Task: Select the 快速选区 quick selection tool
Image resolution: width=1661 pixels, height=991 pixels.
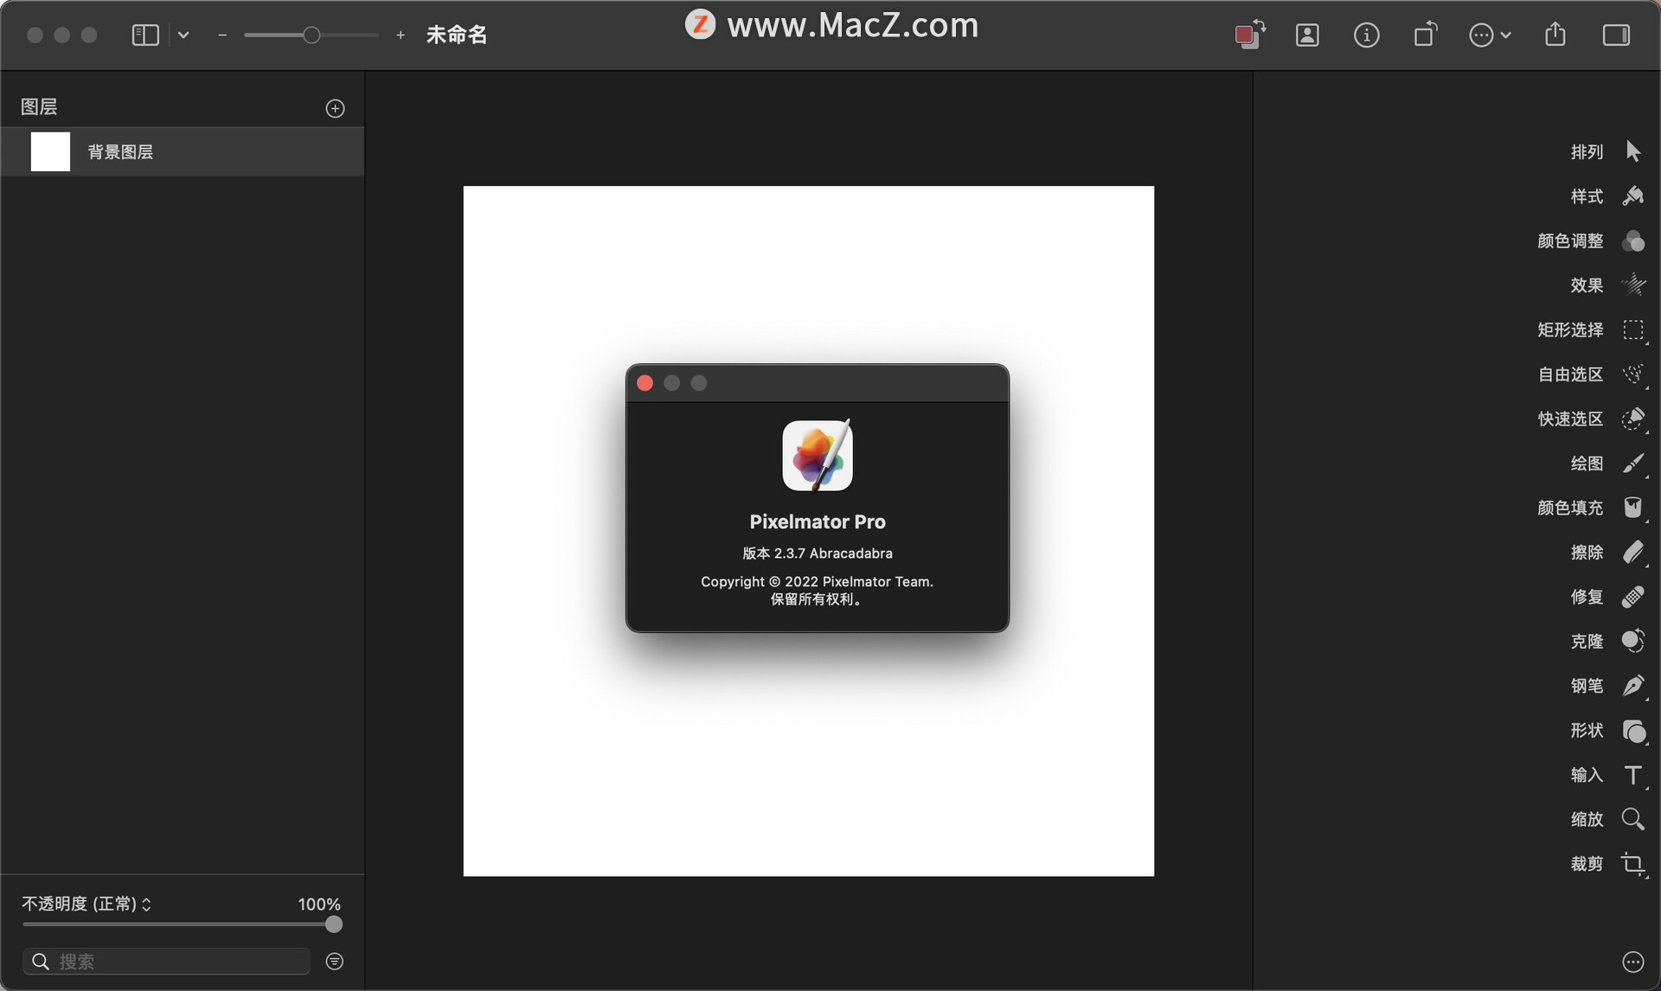Action: pos(1632,419)
